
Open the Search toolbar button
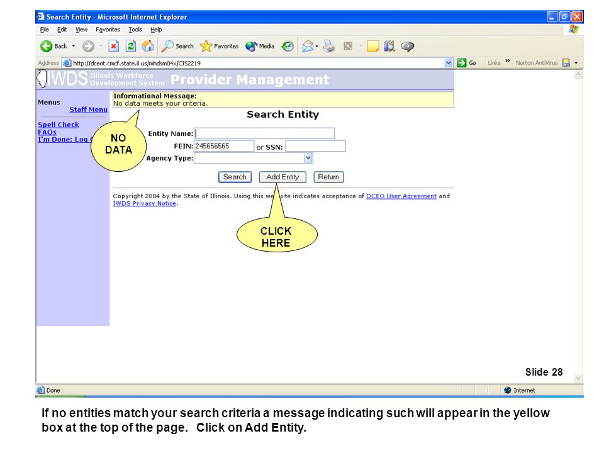(177, 46)
